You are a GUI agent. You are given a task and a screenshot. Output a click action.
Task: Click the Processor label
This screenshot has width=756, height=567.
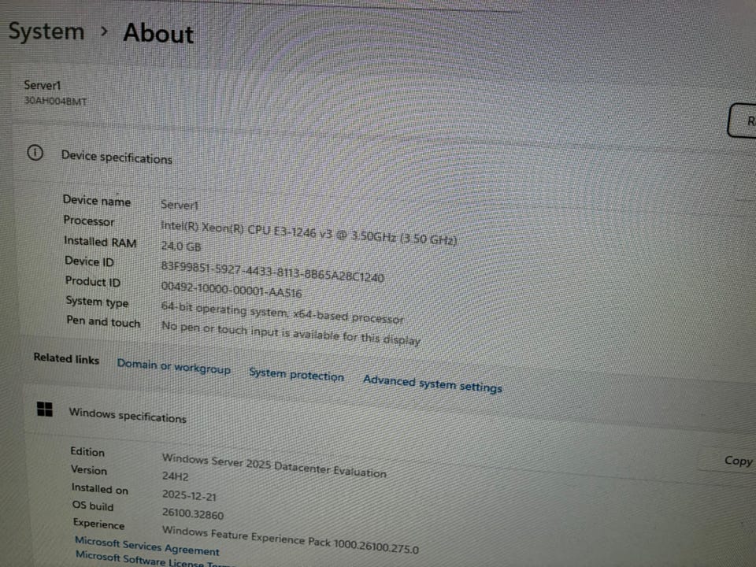click(89, 220)
